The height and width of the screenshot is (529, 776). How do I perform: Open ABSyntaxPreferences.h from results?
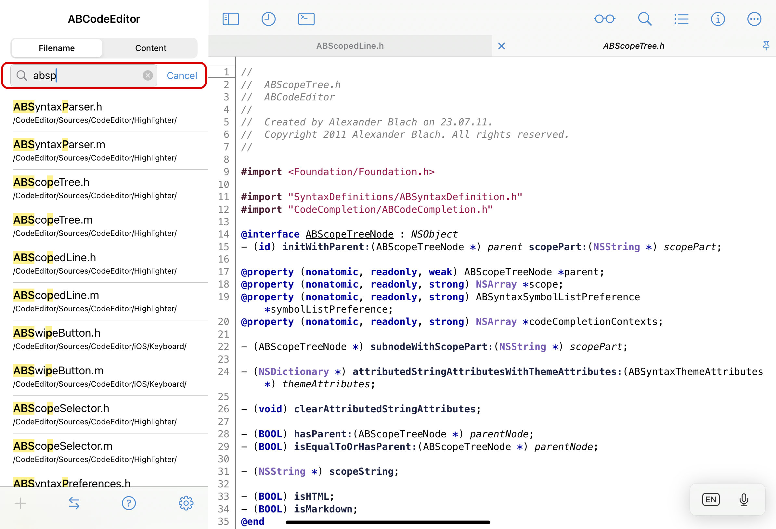(104, 479)
